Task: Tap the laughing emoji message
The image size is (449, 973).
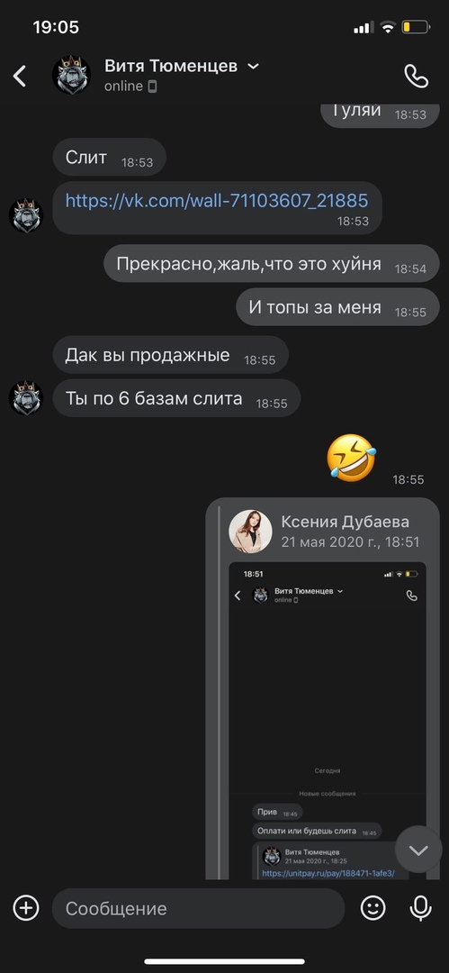Action: pyautogui.click(x=351, y=458)
